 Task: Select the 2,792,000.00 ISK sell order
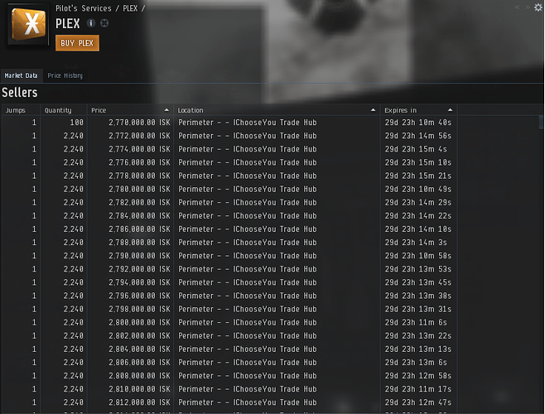tap(270, 269)
